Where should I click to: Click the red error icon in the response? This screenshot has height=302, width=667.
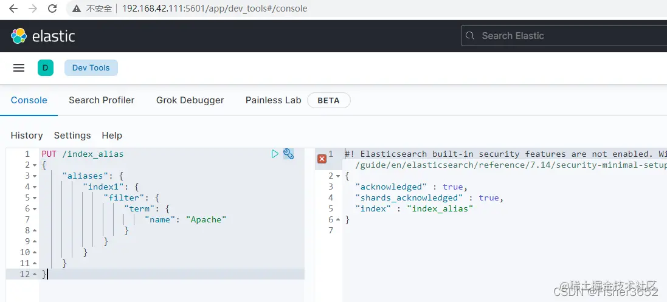(x=322, y=159)
